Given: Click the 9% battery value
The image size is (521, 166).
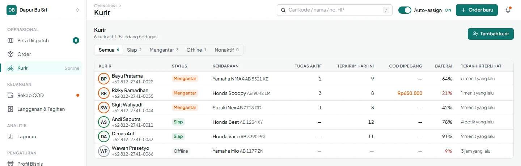Looking at the screenshot, I should click(449, 151).
